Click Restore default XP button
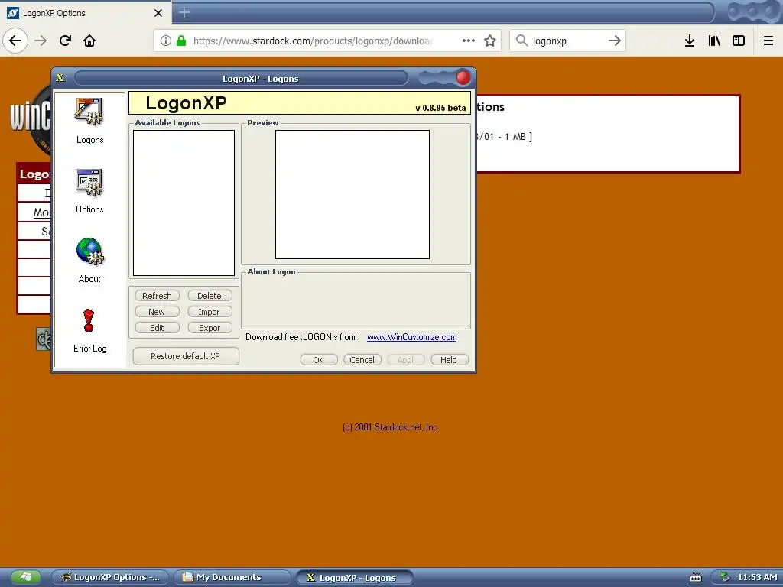 tap(186, 356)
